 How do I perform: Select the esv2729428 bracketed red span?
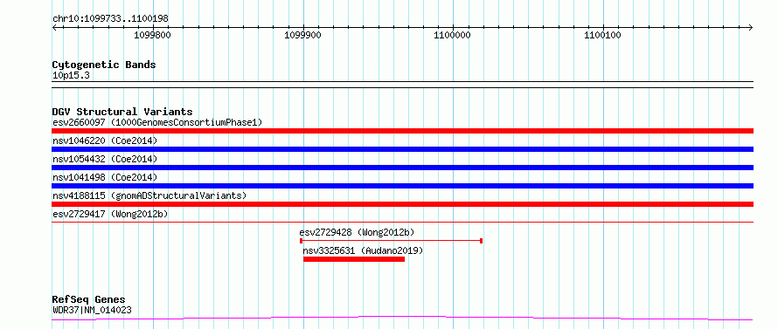391,241
